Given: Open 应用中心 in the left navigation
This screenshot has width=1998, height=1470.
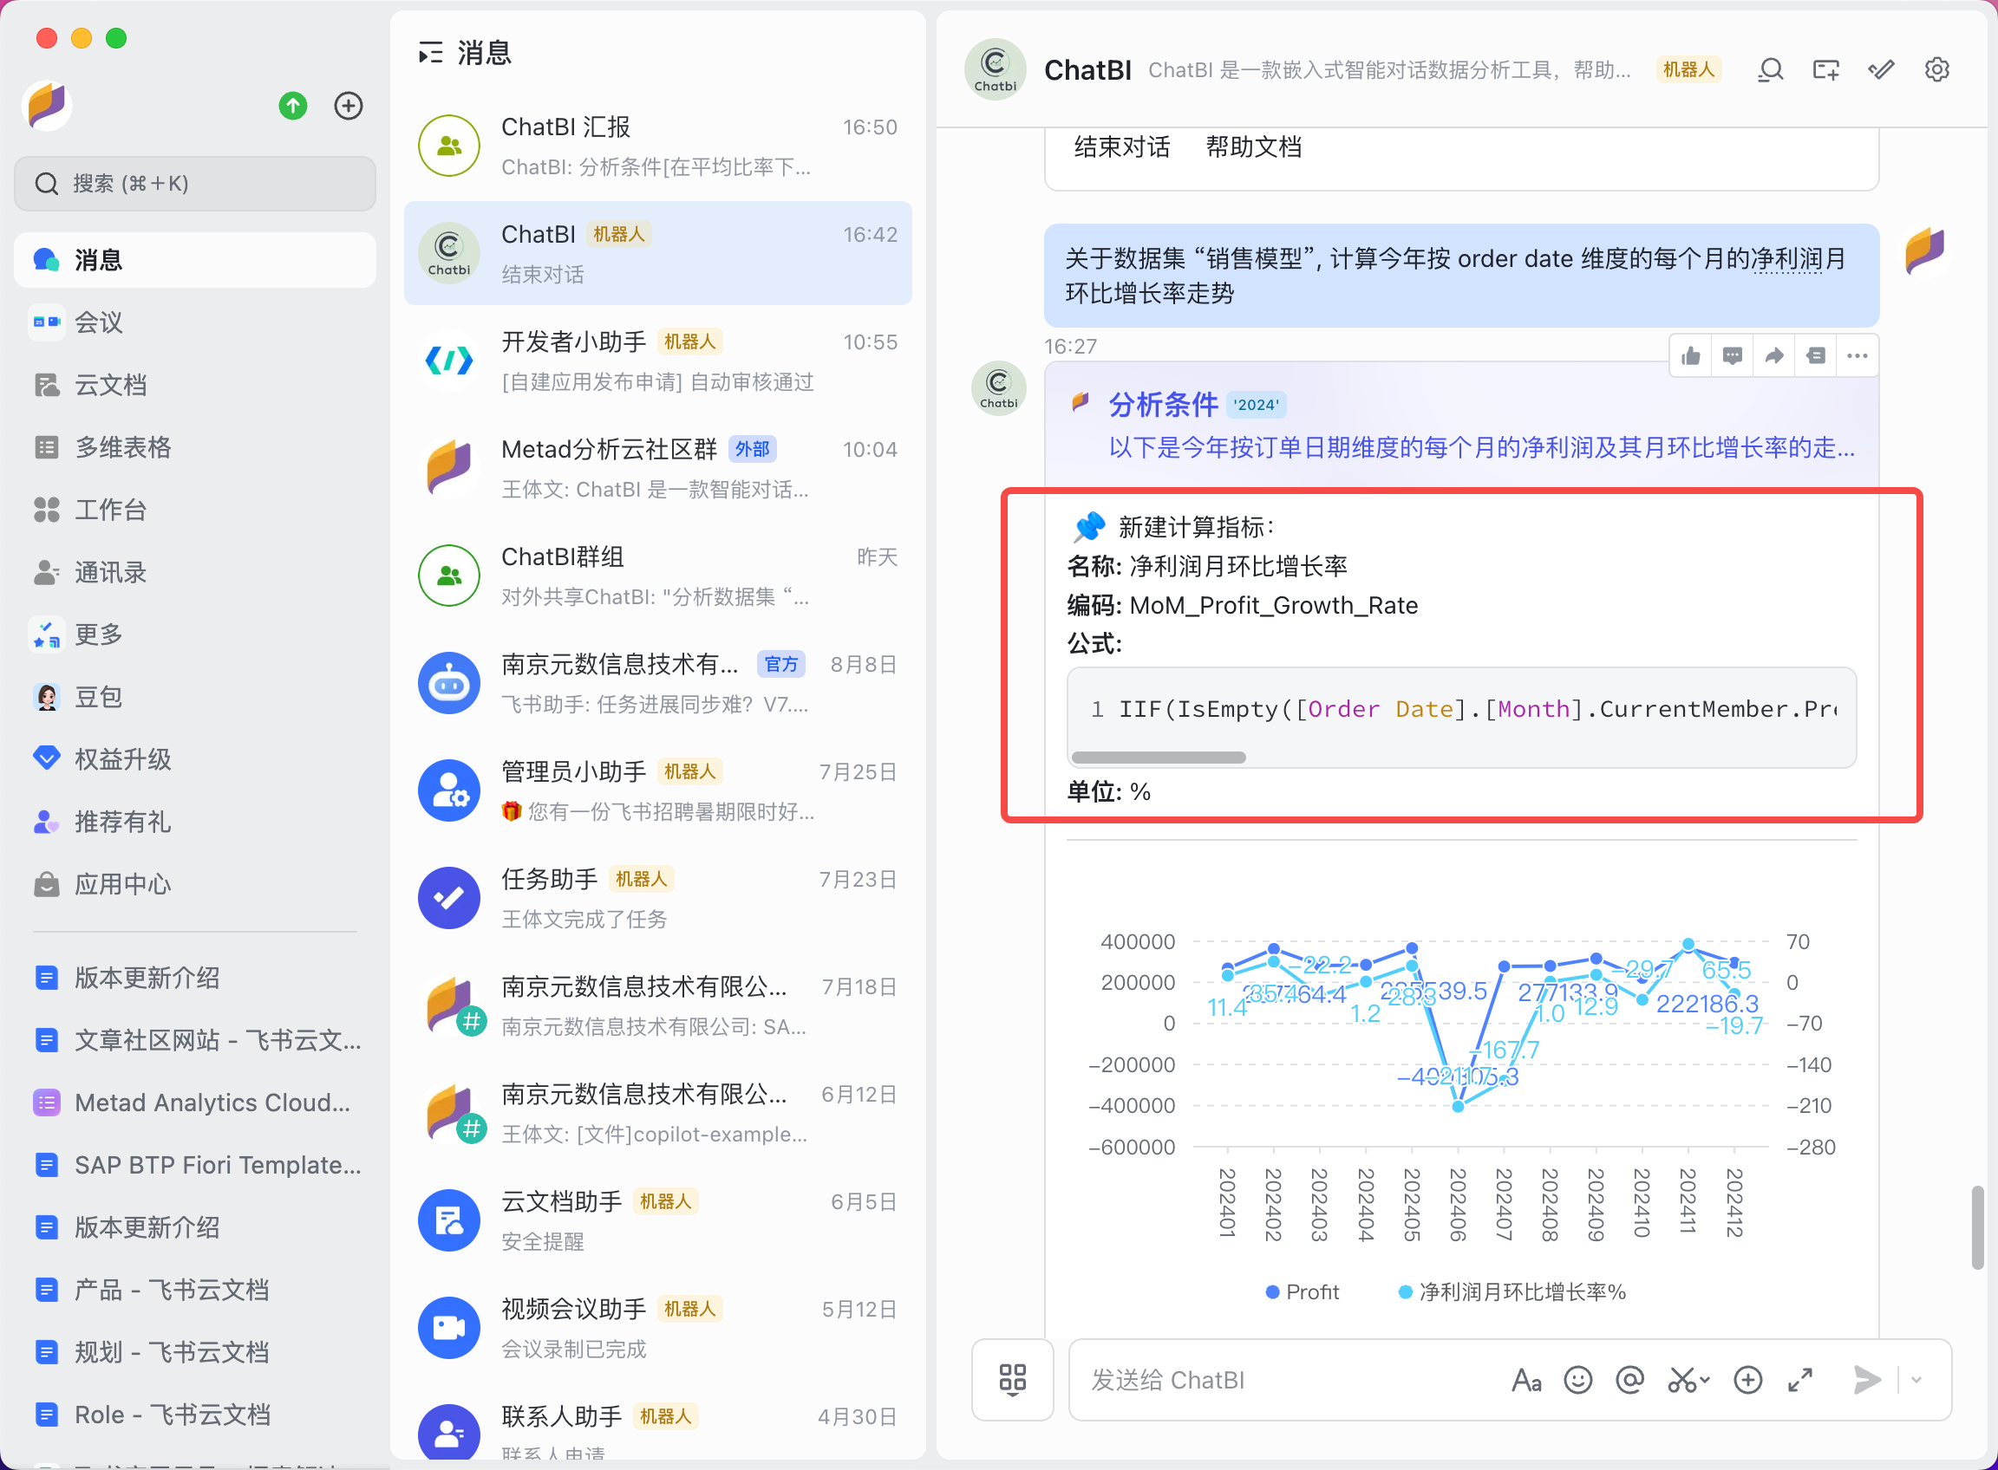Looking at the screenshot, I should coord(195,883).
